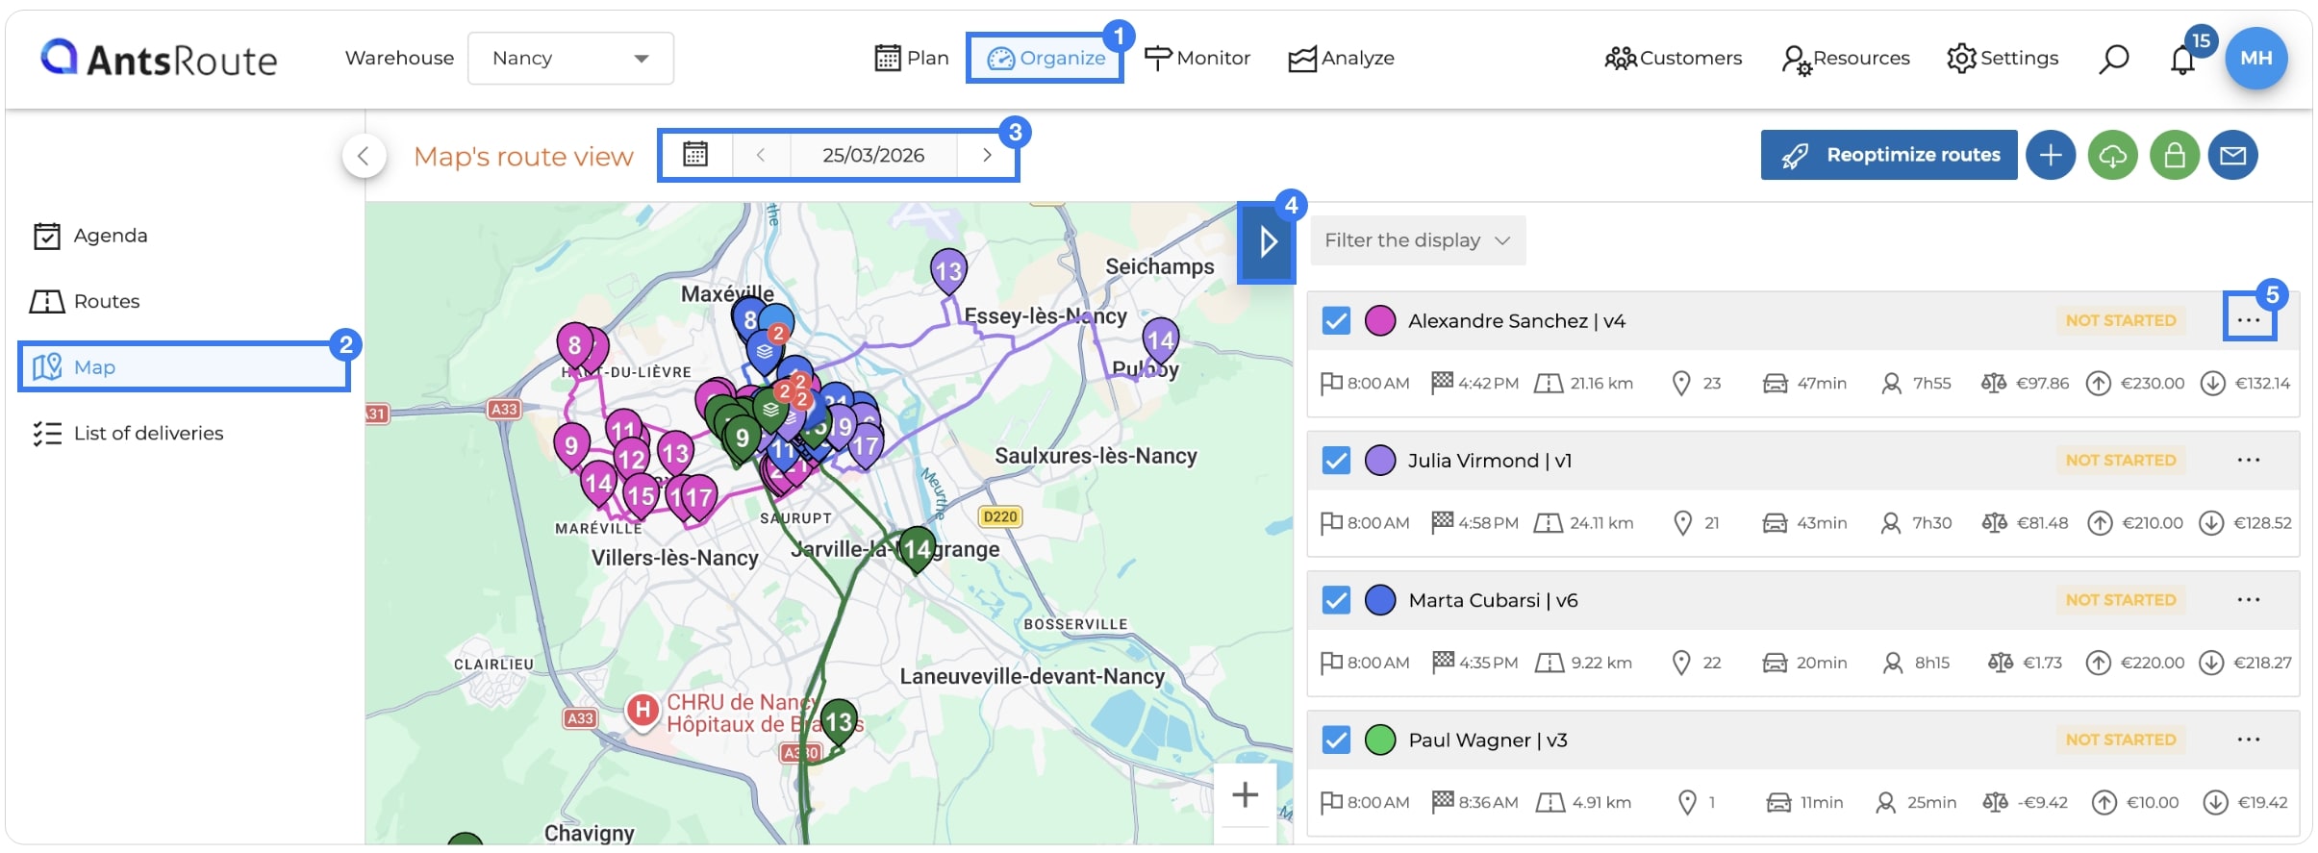Screen dimensions: 2318x853
Task: Open the Monitor menu
Action: 1197,58
